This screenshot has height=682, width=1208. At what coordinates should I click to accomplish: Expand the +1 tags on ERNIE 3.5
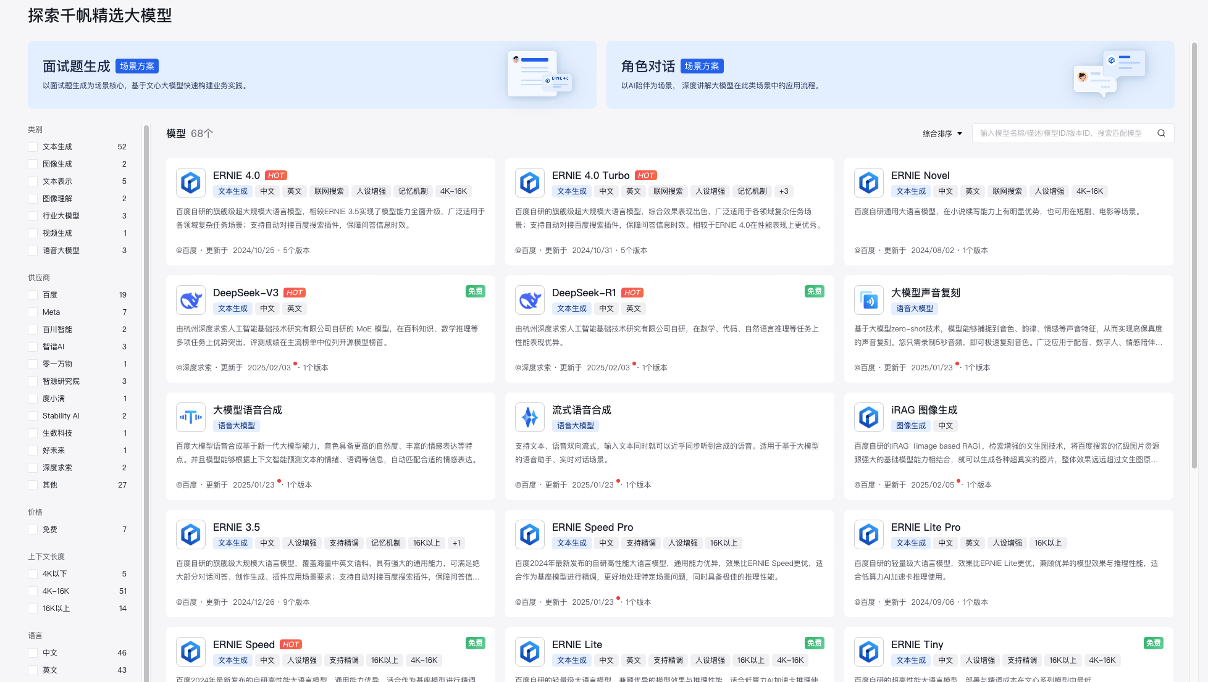tap(456, 543)
